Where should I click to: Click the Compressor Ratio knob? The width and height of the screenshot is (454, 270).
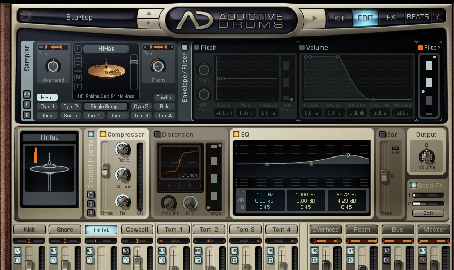(x=123, y=150)
